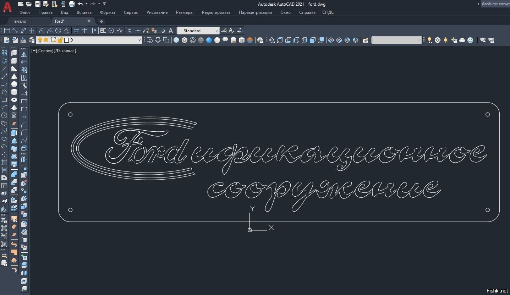Click the new drawing tab plus button
This screenshot has height=295, width=510.
[x=101, y=21]
